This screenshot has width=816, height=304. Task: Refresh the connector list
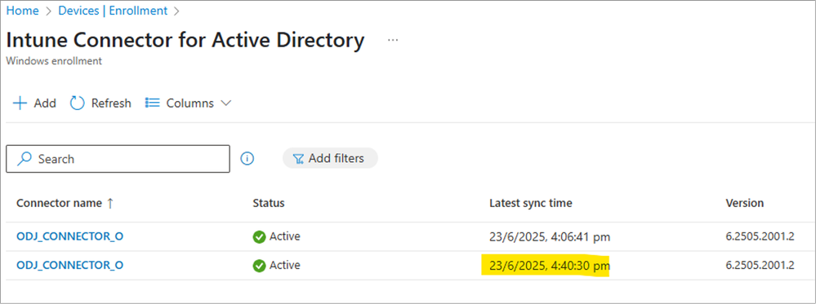100,104
